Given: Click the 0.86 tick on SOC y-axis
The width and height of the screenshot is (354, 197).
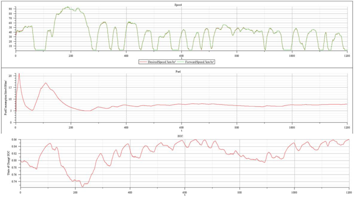Looking at the screenshot, I should point(14,139).
